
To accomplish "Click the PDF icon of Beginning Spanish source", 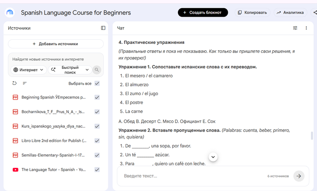I will pyautogui.click(x=15, y=97).
